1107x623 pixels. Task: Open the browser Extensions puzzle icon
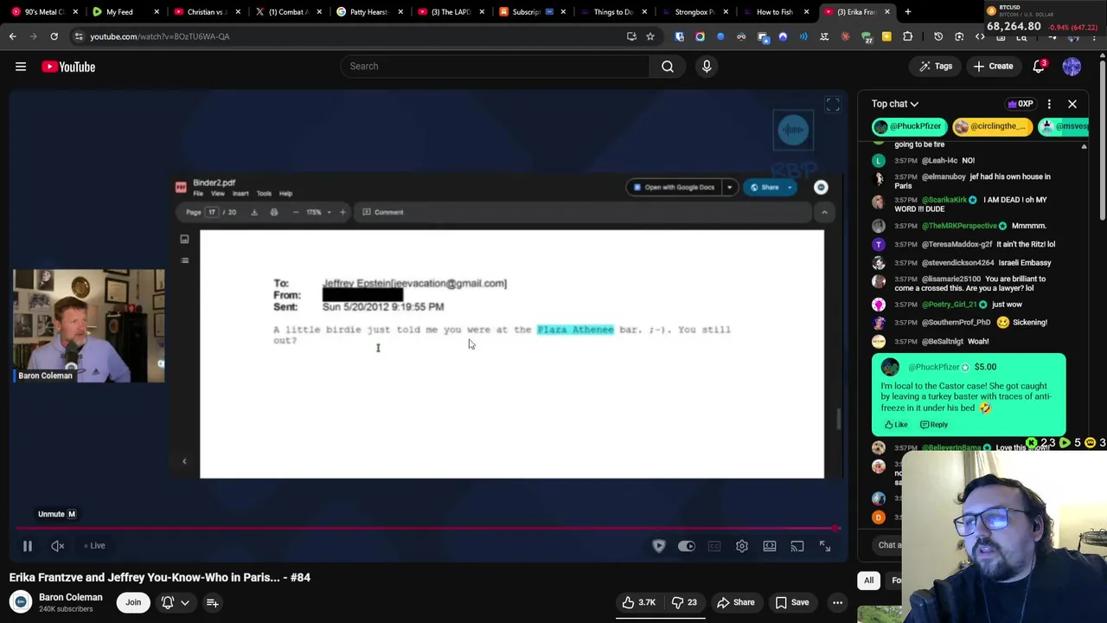point(908,36)
